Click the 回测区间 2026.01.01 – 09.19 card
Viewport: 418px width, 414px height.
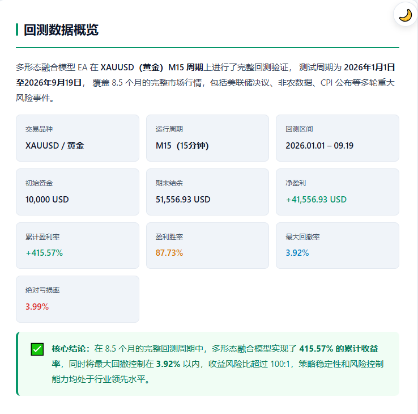click(338, 138)
